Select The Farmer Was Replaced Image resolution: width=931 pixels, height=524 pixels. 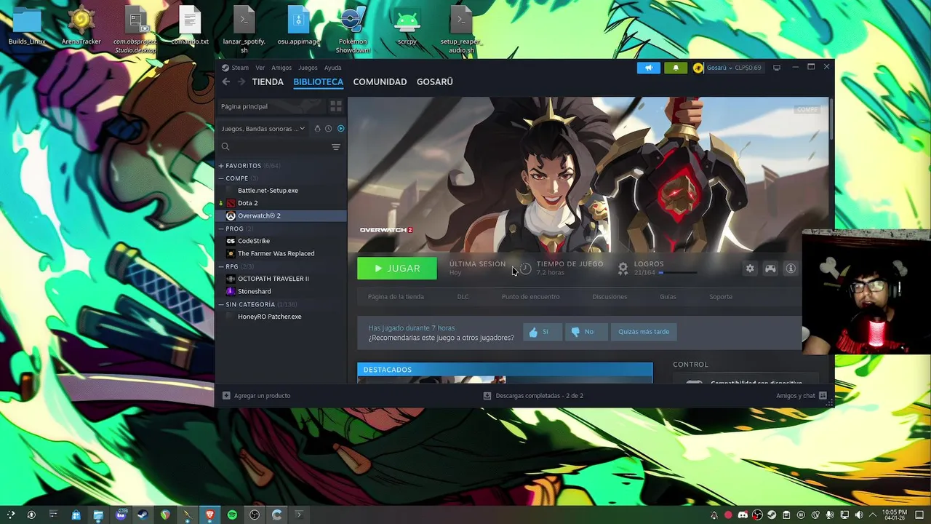[x=281, y=253]
